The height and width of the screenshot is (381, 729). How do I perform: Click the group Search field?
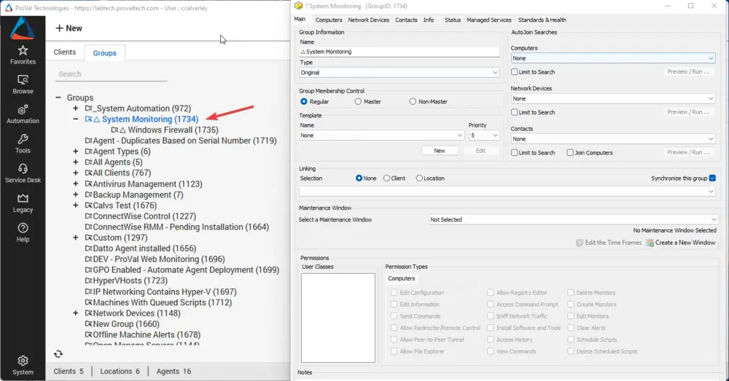click(x=112, y=74)
